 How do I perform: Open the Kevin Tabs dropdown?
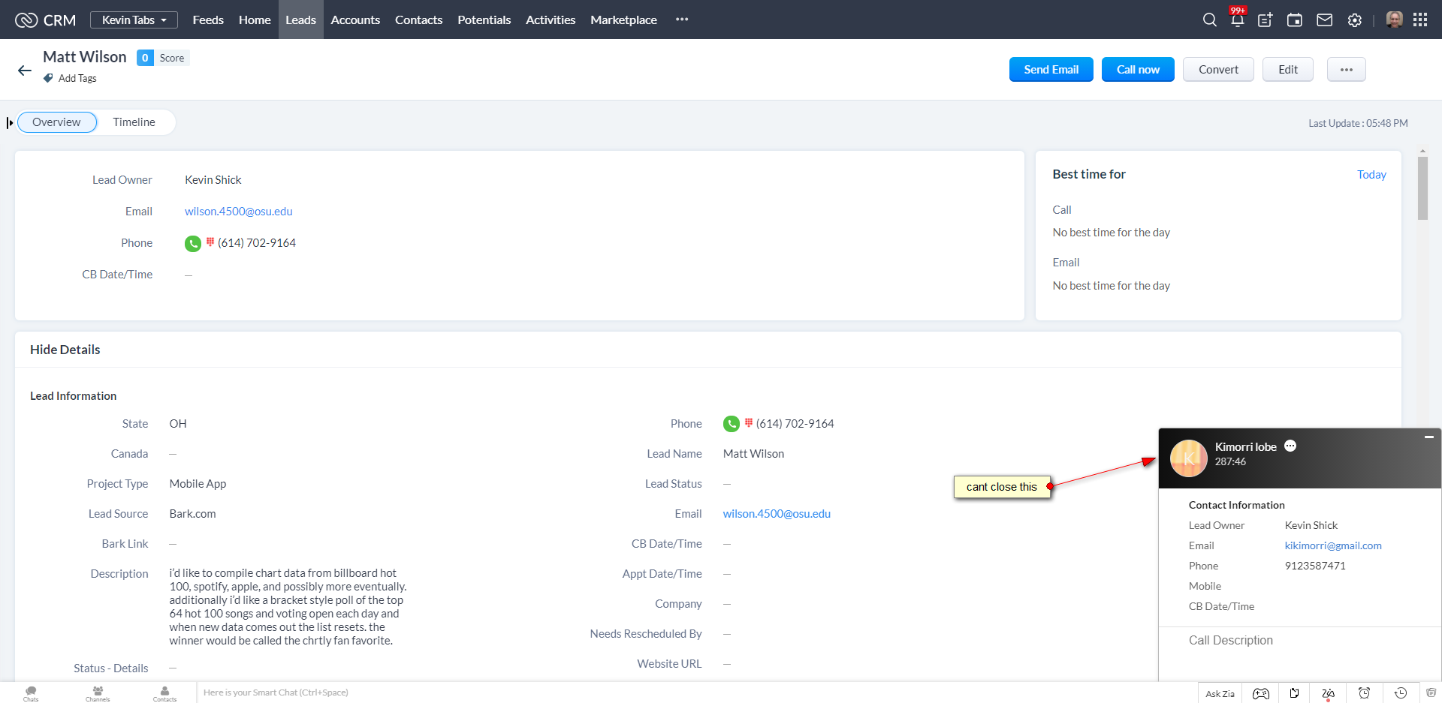(134, 20)
